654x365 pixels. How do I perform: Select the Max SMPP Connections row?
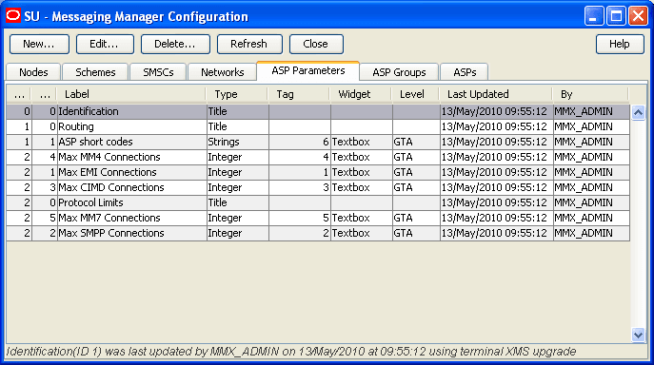click(318, 233)
